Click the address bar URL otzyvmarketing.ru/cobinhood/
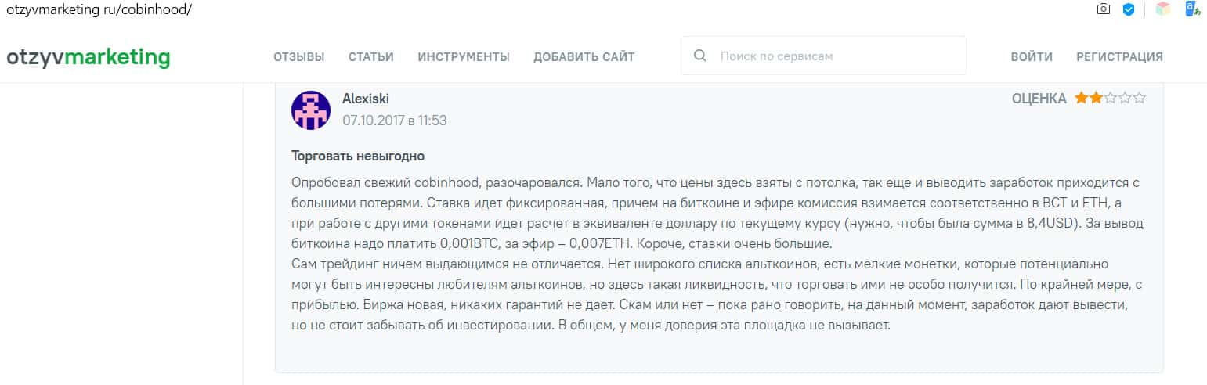Screen dimensions: 1207x385 pyautogui.click(x=99, y=10)
